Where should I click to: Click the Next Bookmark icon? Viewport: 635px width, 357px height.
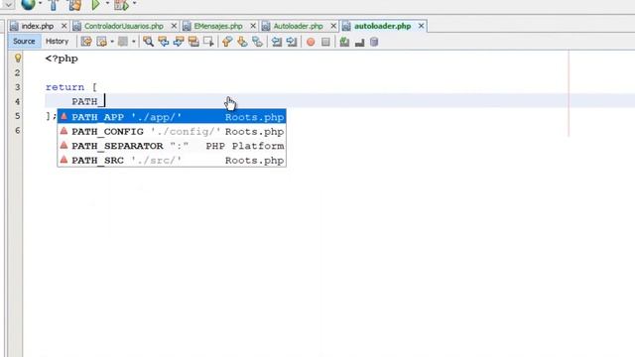click(x=242, y=42)
